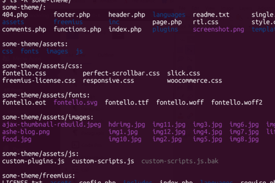The height and width of the screenshot is (183, 275).
Task: Select the 'some-theme/freemius:' section header
Action: [x=38, y=176]
